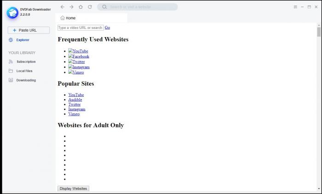Viewport: 322px width, 194px height.
Task: Go forward with the right arrow icon
Action: click(x=71, y=7)
